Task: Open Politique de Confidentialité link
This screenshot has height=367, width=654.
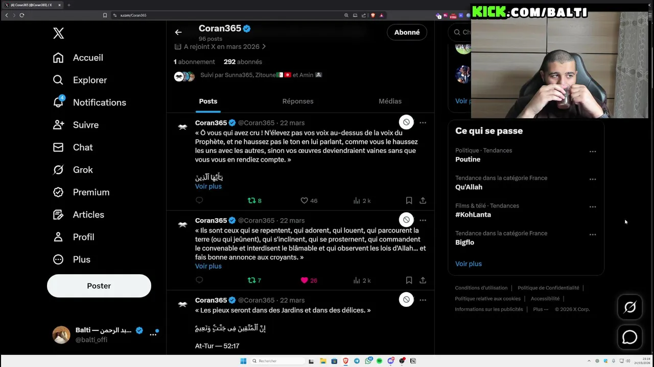Action: [x=548, y=287]
